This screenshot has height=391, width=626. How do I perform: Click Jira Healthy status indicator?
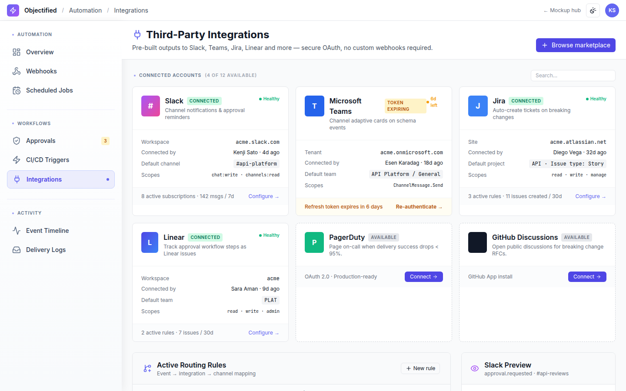tap(596, 99)
